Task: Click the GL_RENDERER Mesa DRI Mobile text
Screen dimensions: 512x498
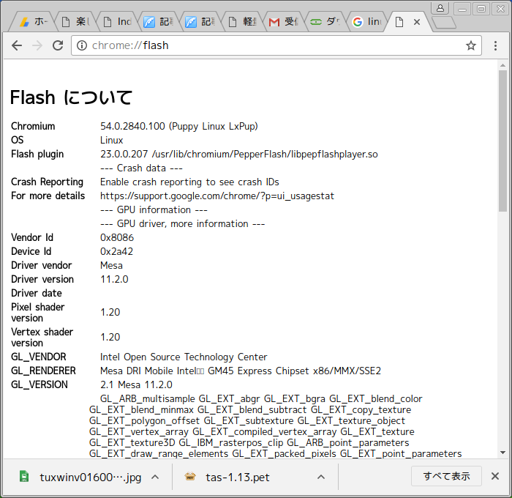Action: click(241, 371)
